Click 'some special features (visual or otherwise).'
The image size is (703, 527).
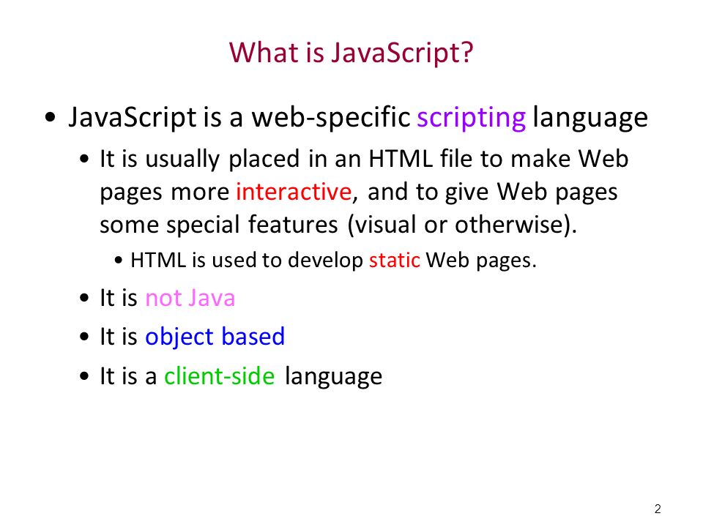tap(338, 224)
